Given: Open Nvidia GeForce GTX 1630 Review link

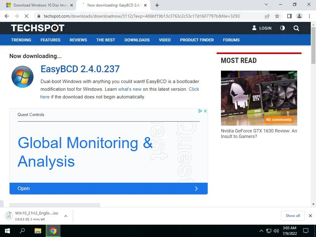Looking at the screenshot, I should pyautogui.click(x=259, y=134).
